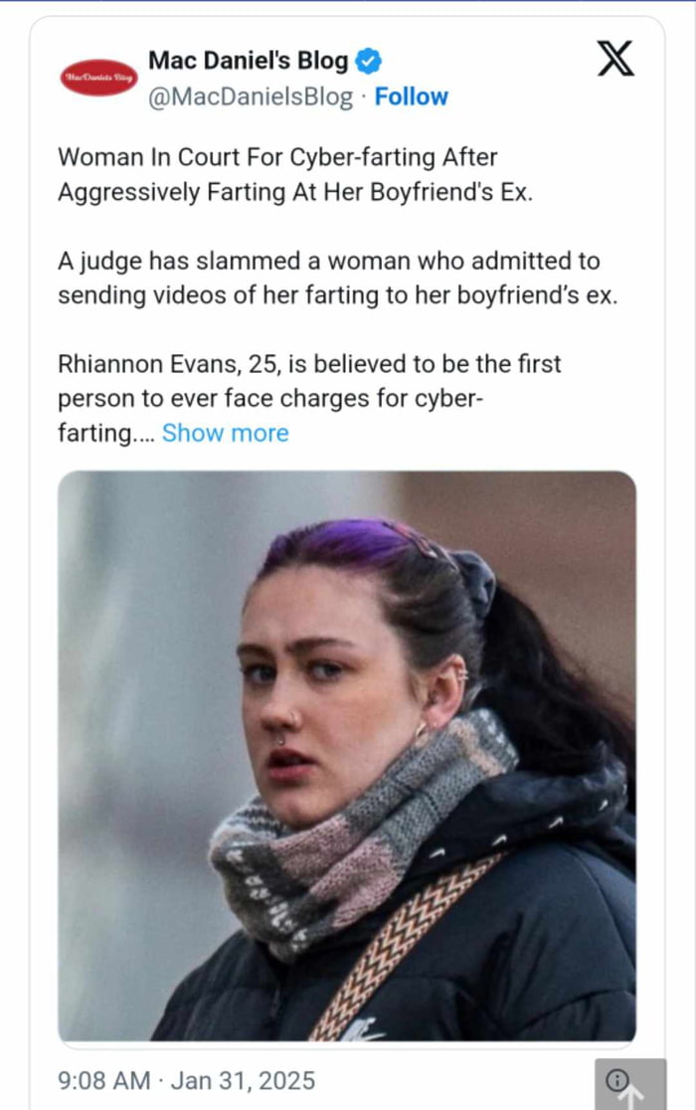Click the info icon at the bottom right
Screen dimensions: 696x1110
(618, 1081)
